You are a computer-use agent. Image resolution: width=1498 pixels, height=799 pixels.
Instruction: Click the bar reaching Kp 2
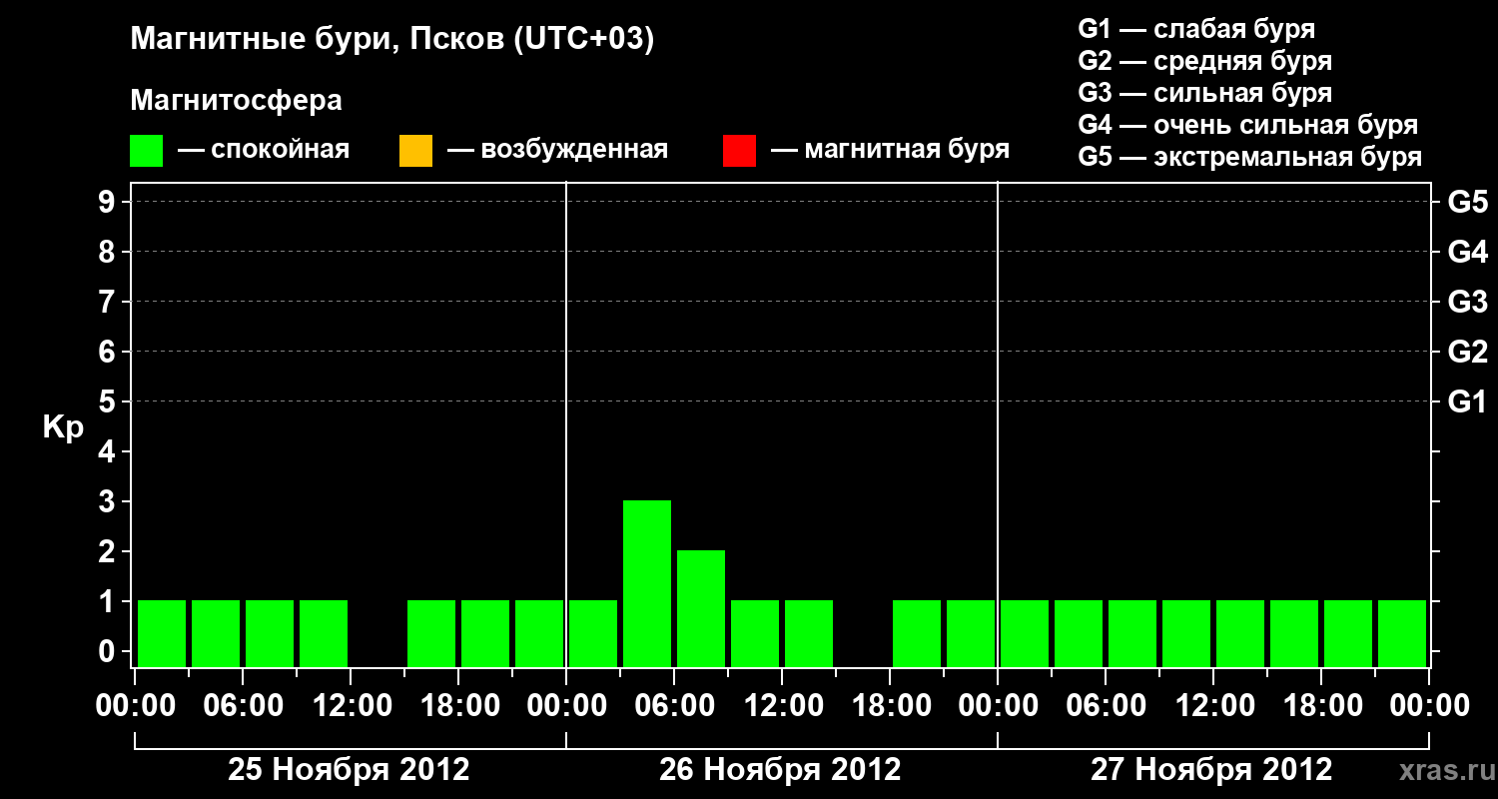coord(701,608)
